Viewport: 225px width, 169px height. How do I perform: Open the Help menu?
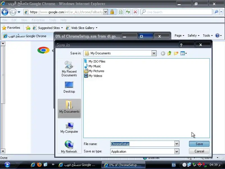[x=64, y=20]
